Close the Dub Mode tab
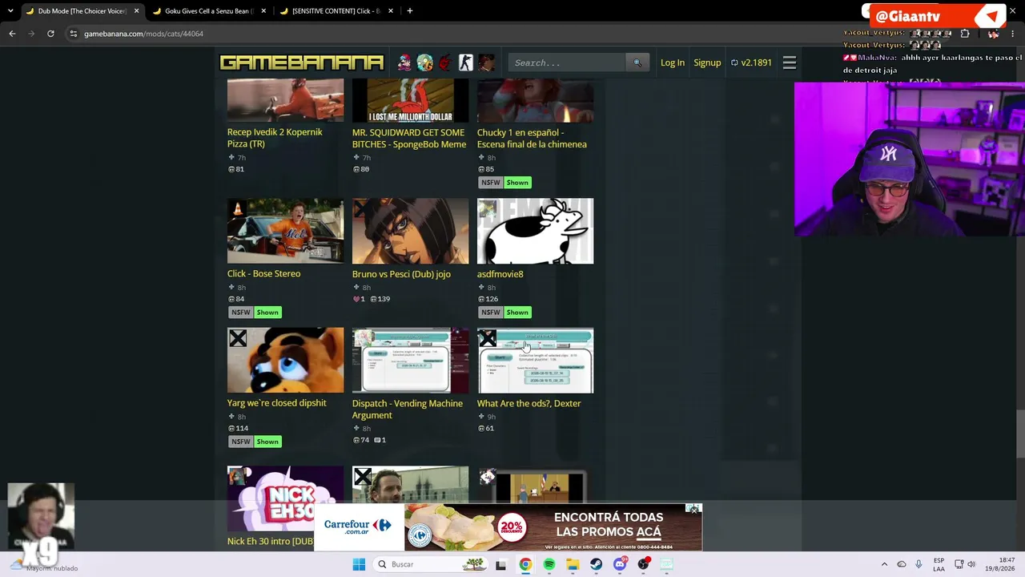Image resolution: width=1025 pixels, height=577 pixels. tap(137, 11)
